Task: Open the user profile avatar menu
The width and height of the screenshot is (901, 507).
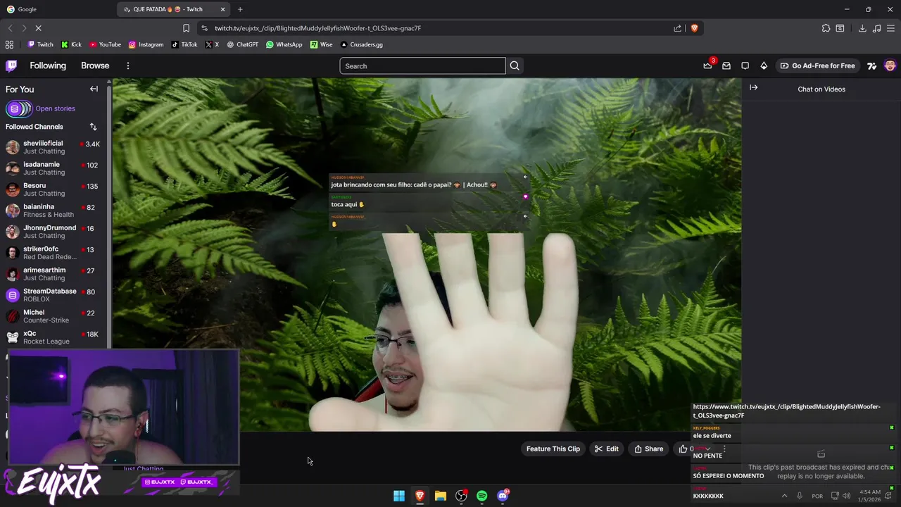Action: point(890,65)
